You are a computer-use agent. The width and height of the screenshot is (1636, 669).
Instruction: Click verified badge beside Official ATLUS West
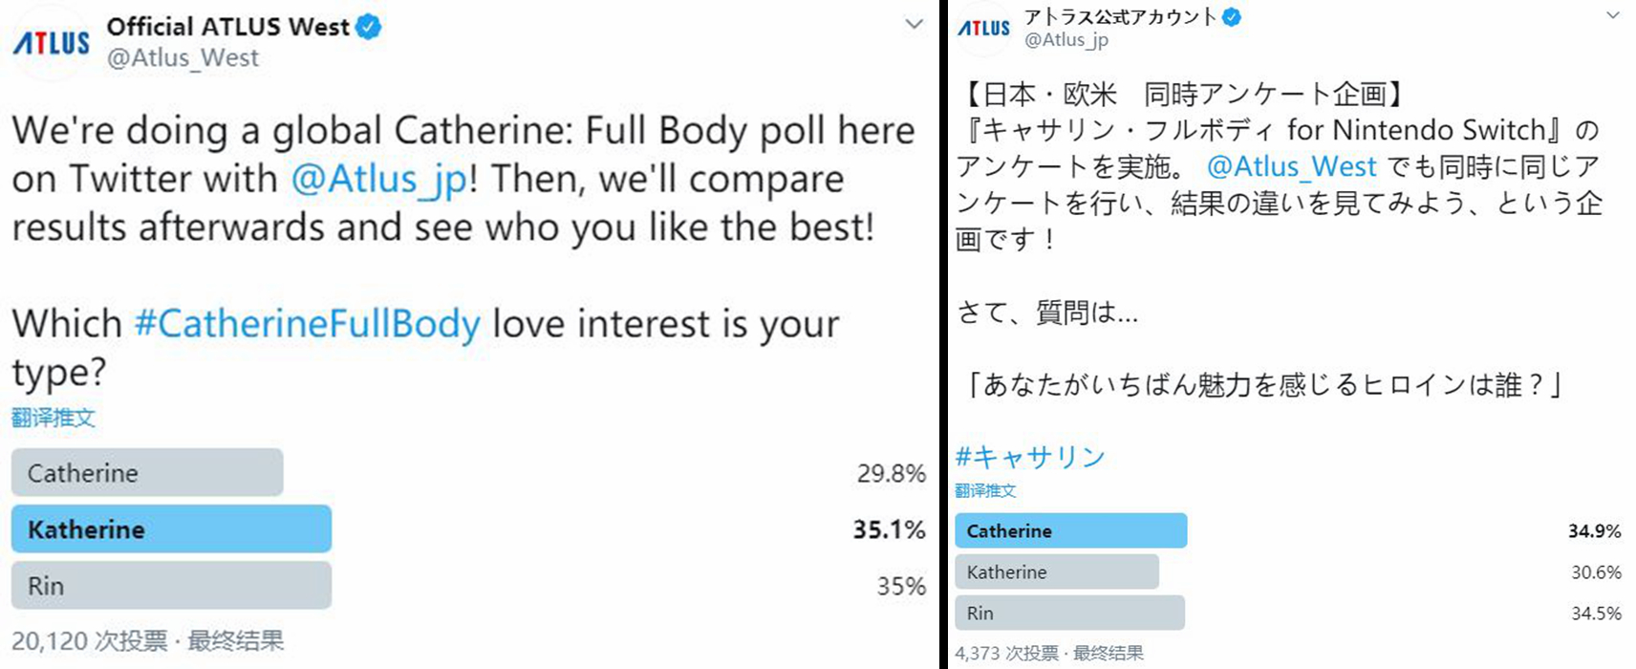click(x=369, y=27)
